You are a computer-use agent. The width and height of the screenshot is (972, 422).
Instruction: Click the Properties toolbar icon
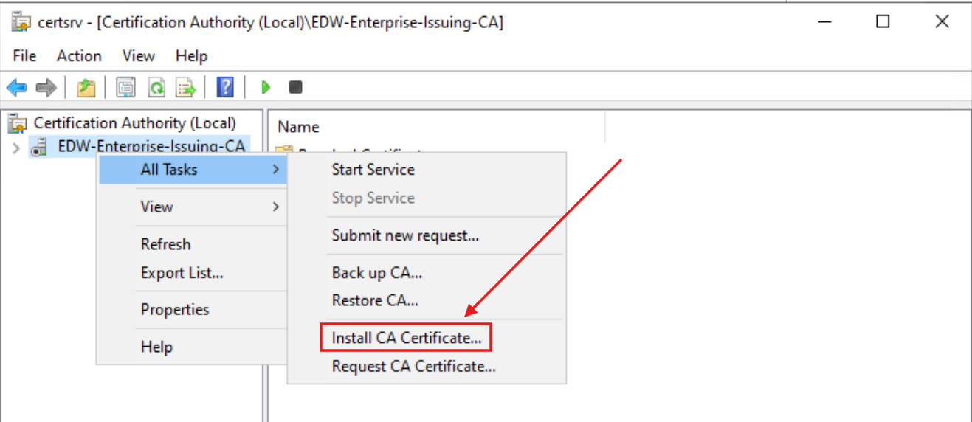[x=126, y=88]
